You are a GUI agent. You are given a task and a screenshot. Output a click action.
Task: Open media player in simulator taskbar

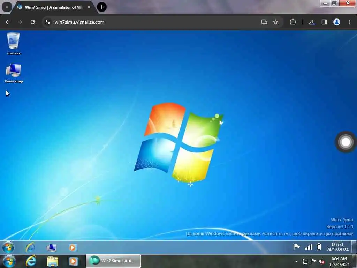[73, 247]
